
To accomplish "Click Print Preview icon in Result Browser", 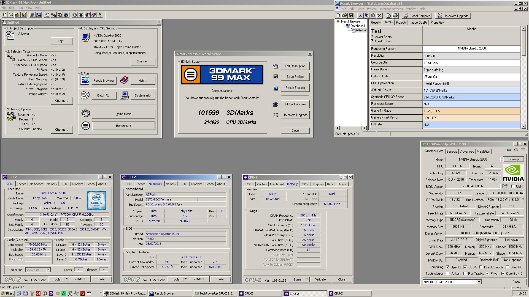I will tap(389, 16).
